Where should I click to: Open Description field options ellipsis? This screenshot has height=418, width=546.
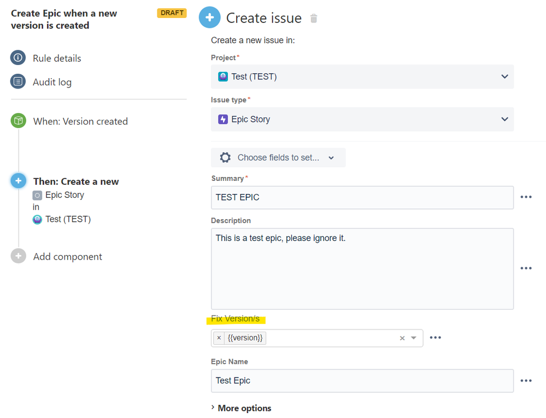tap(526, 268)
